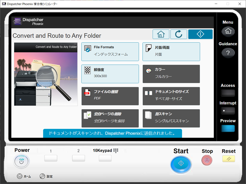Click the refresh arrow icon in the header
Image resolution: width=246 pixels, height=184 pixels.
[x=179, y=34]
